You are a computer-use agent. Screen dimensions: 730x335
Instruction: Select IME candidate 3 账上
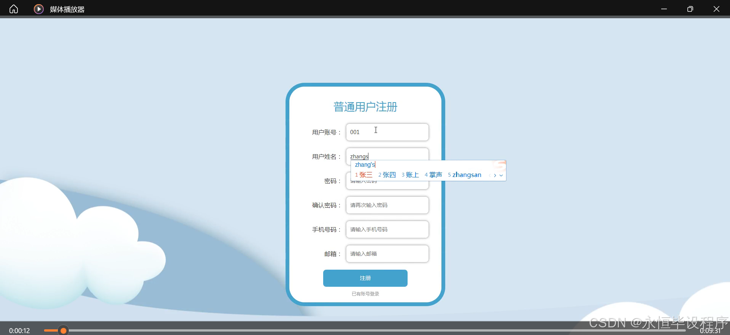[x=410, y=175]
